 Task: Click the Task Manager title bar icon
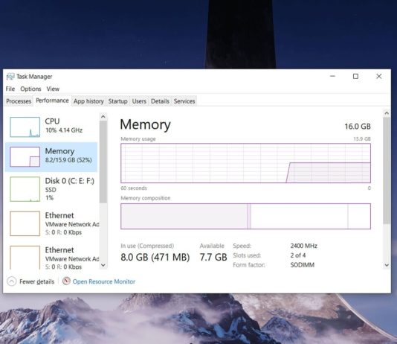click(10, 76)
